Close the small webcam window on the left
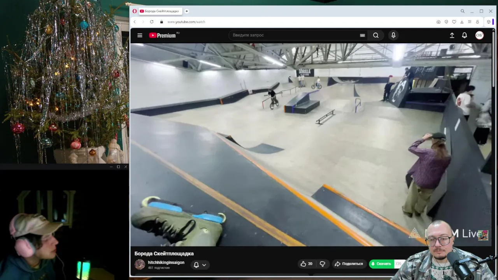This screenshot has width=498, height=280. pos(126,167)
